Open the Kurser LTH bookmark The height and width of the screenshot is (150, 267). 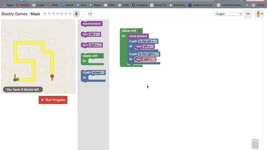tap(158, 5)
